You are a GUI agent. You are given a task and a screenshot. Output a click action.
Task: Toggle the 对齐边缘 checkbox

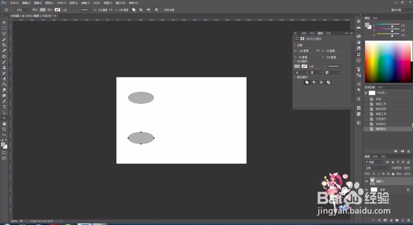[161, 10]
